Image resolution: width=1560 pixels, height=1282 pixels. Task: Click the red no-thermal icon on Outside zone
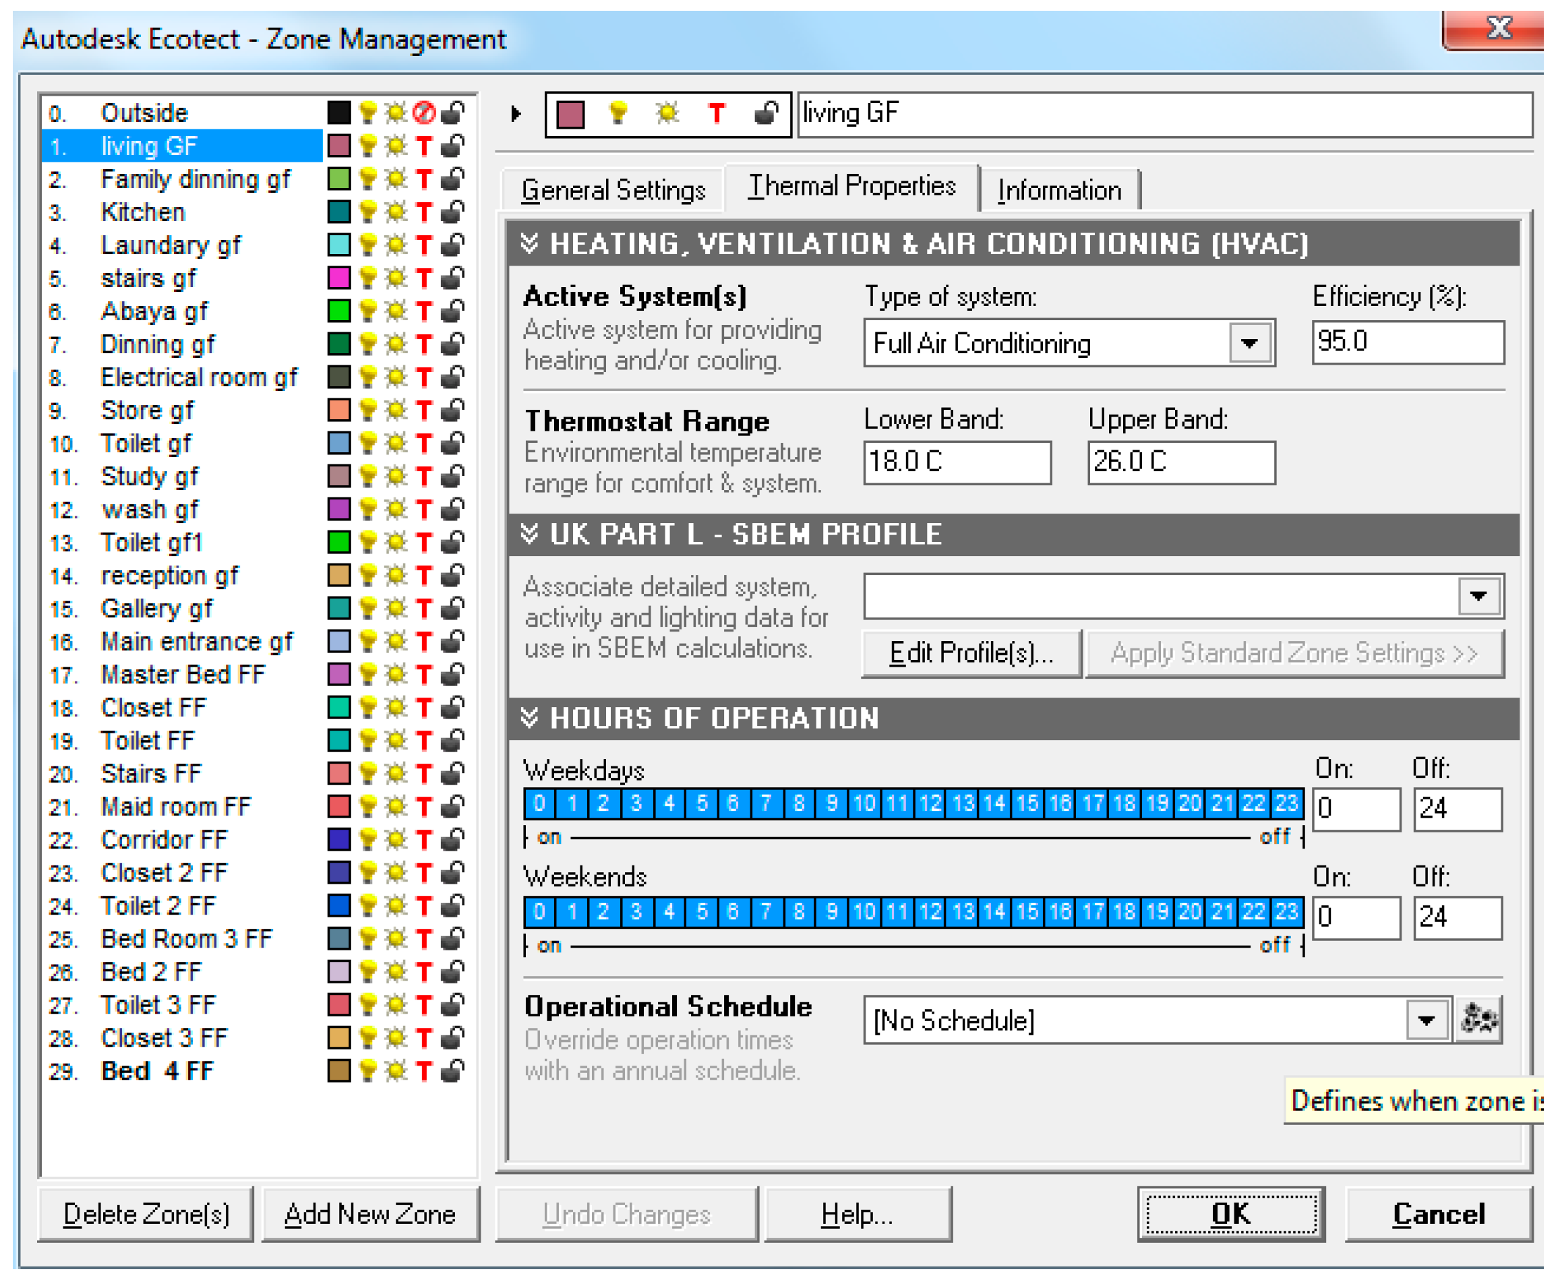pyautogui.click(x=424, y=113)
